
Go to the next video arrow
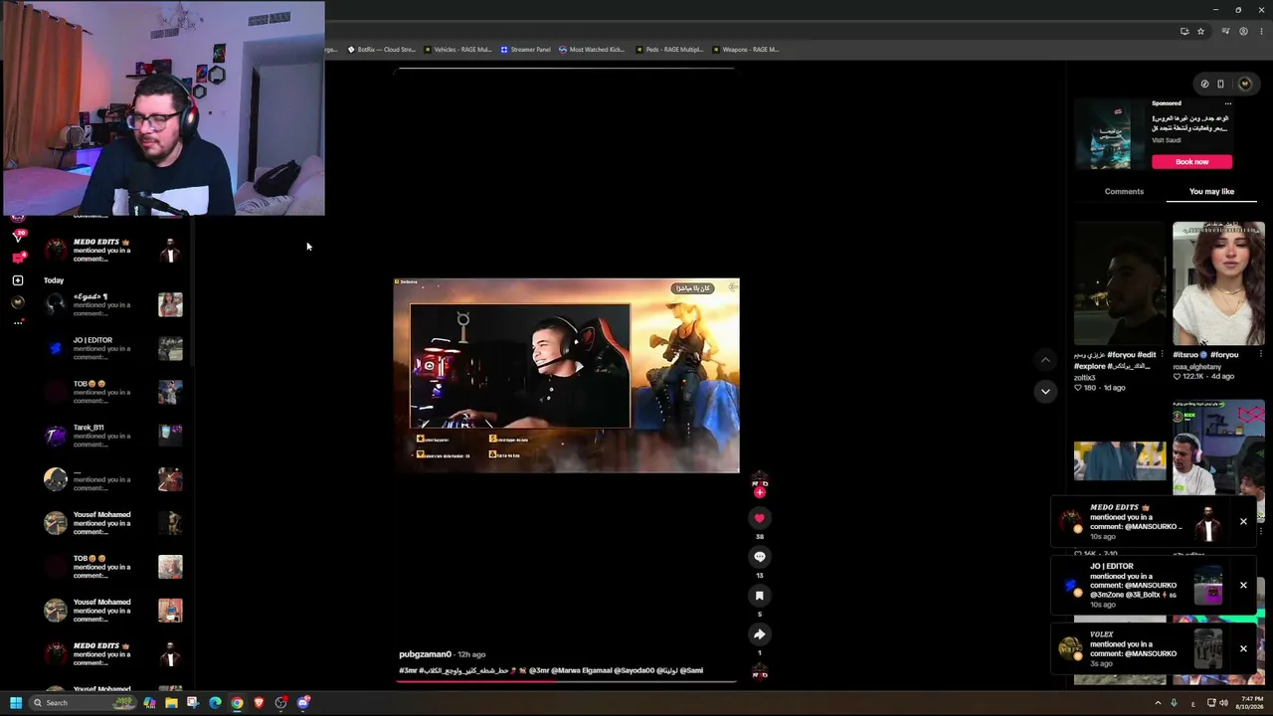[x=1044, y=392]
